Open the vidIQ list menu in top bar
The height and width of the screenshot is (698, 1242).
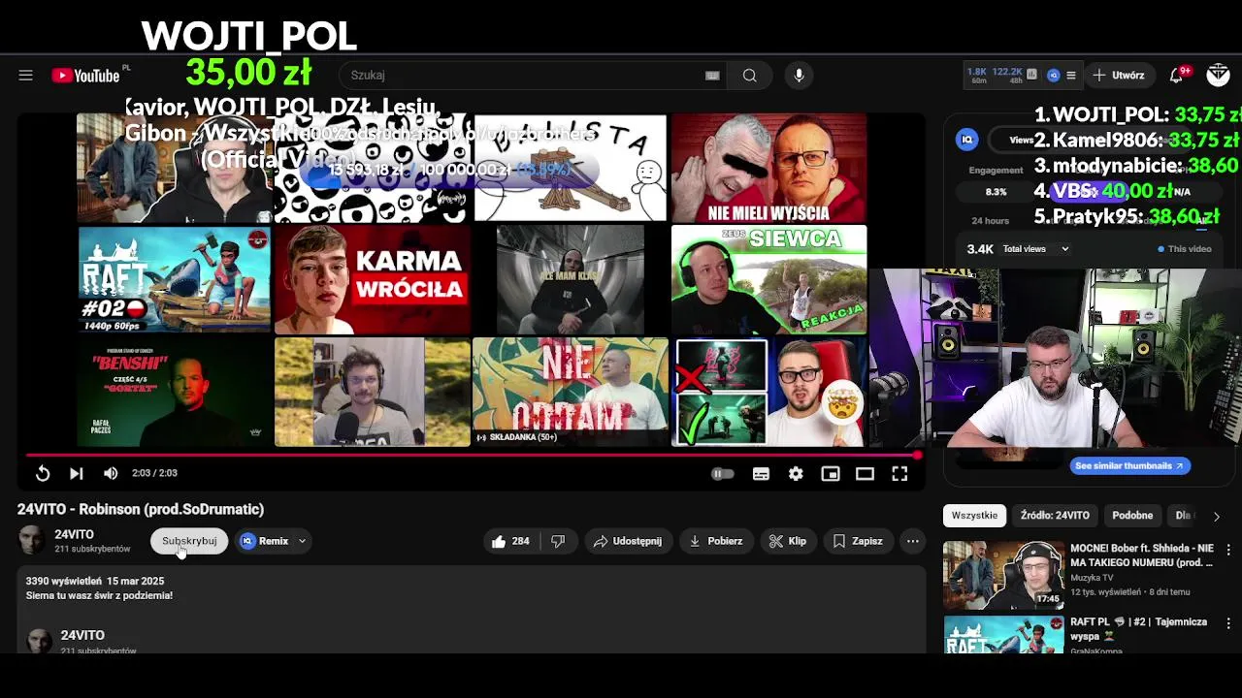1071,75
